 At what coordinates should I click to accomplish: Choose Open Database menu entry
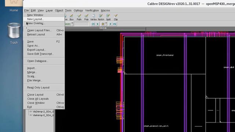(44, 61)
